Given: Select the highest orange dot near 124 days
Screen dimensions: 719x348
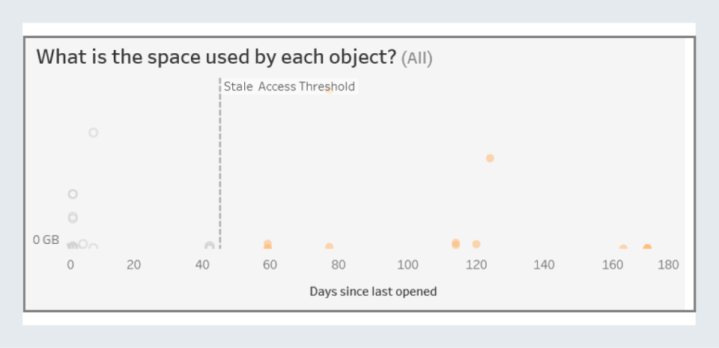Looking at the screenshot, I should point(490,158).
